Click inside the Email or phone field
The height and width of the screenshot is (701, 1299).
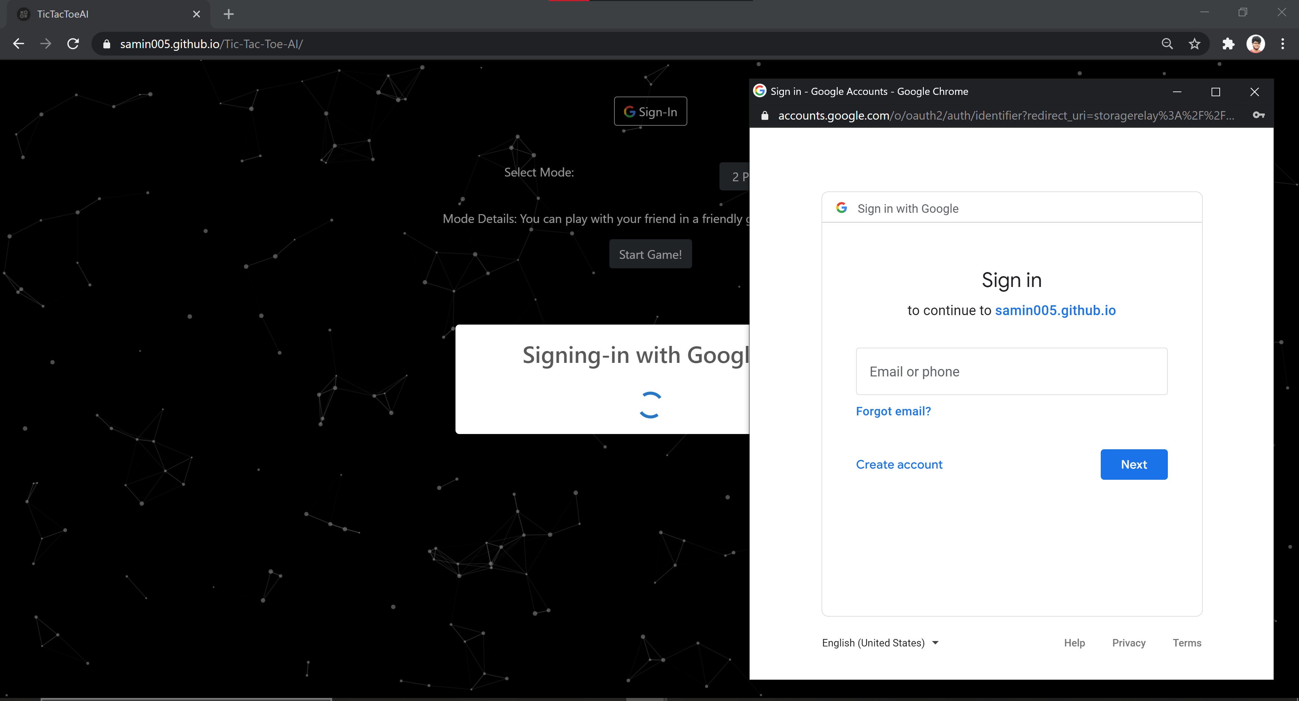1011,371
